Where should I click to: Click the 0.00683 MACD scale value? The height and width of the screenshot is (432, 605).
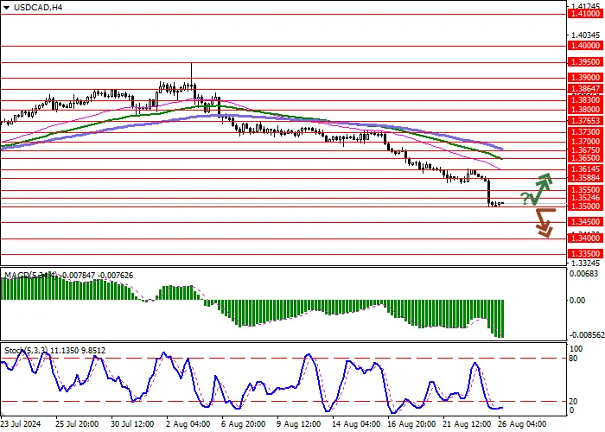583,274
